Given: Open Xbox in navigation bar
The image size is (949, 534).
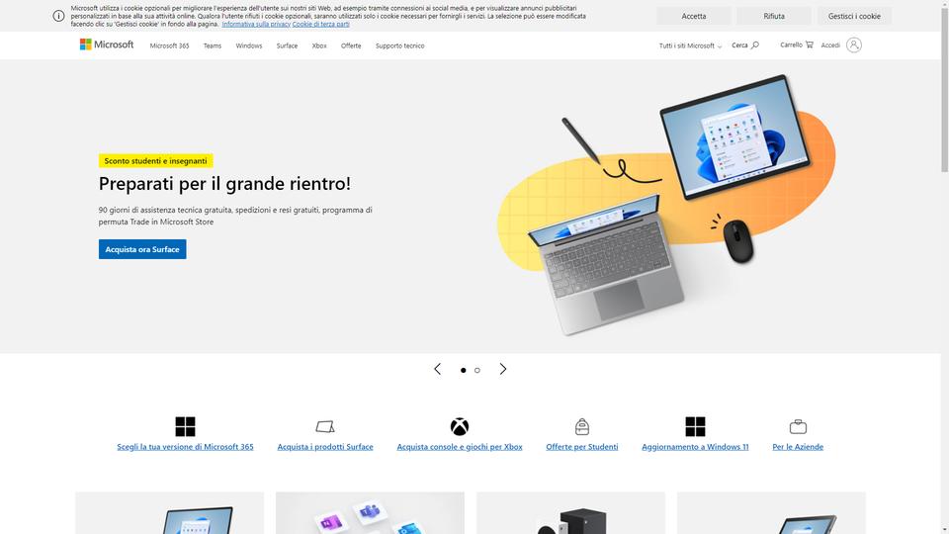Looking at the screenshot, I should [x=319, y=45].
